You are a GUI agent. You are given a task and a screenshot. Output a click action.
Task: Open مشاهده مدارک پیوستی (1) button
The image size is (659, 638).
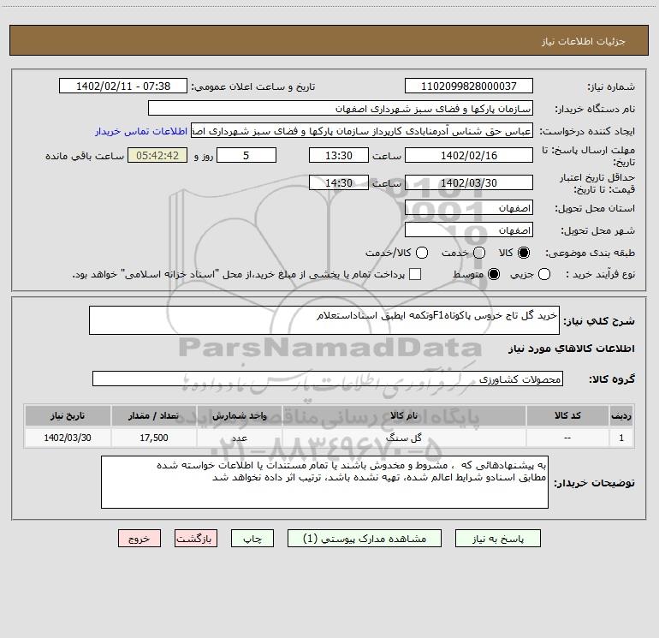tap(364, 539)
